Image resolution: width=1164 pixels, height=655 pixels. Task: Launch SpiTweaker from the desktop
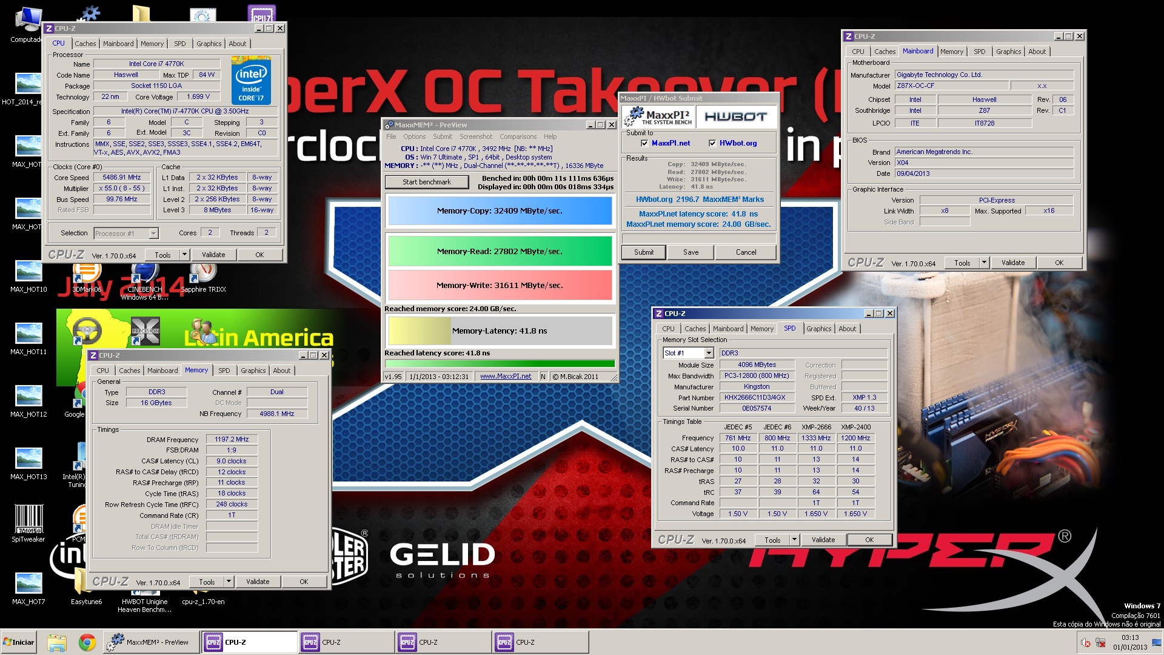click(x=28, y=523)
